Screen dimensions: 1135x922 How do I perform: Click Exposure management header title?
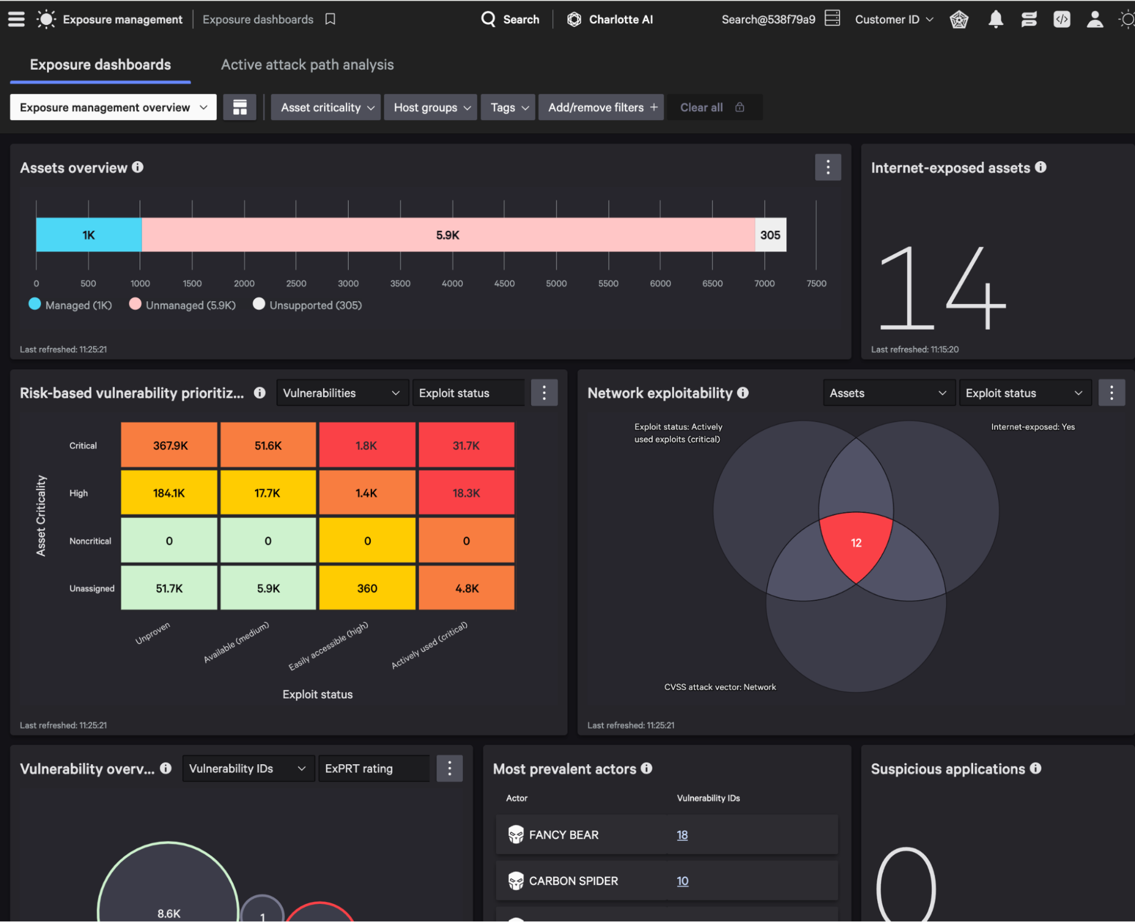[123, 19]
